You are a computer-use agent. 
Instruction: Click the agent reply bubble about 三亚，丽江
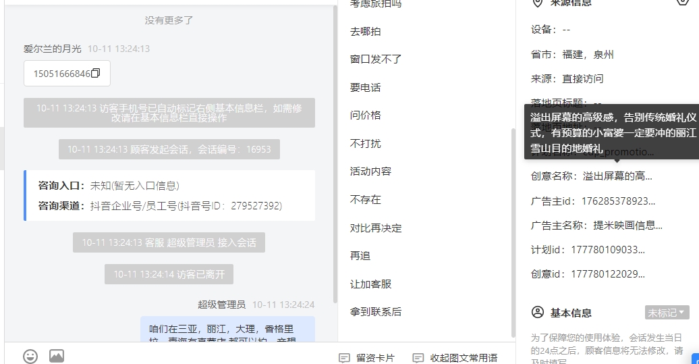[228, 330]
